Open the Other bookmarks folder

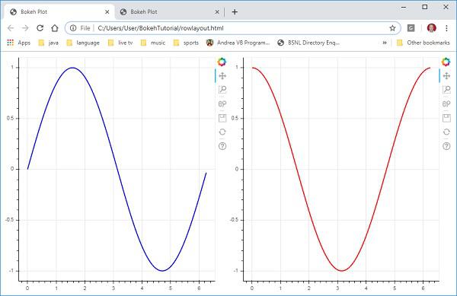pyautogui.click(x=423, y=43)
